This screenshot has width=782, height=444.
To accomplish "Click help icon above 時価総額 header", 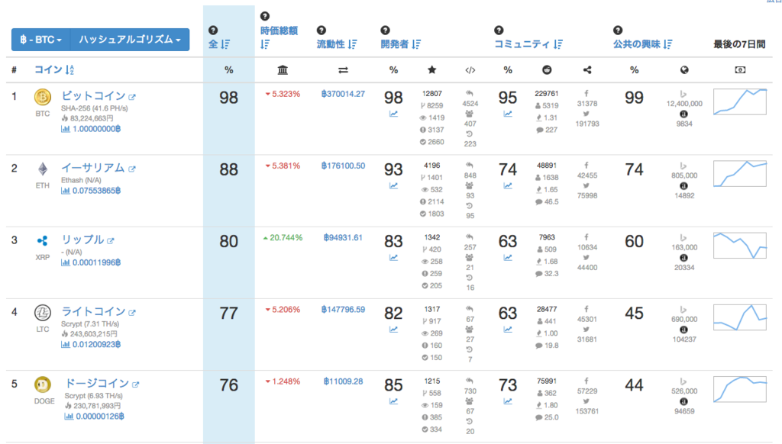I will (x=265, y=17).
